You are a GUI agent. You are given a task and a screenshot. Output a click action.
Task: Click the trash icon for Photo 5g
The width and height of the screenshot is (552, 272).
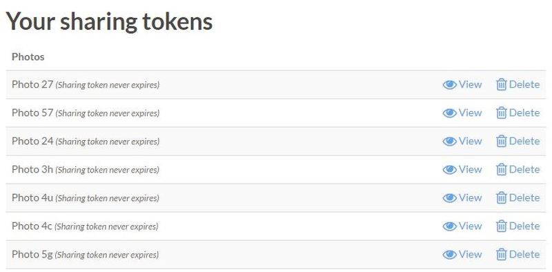coord(502,255)
